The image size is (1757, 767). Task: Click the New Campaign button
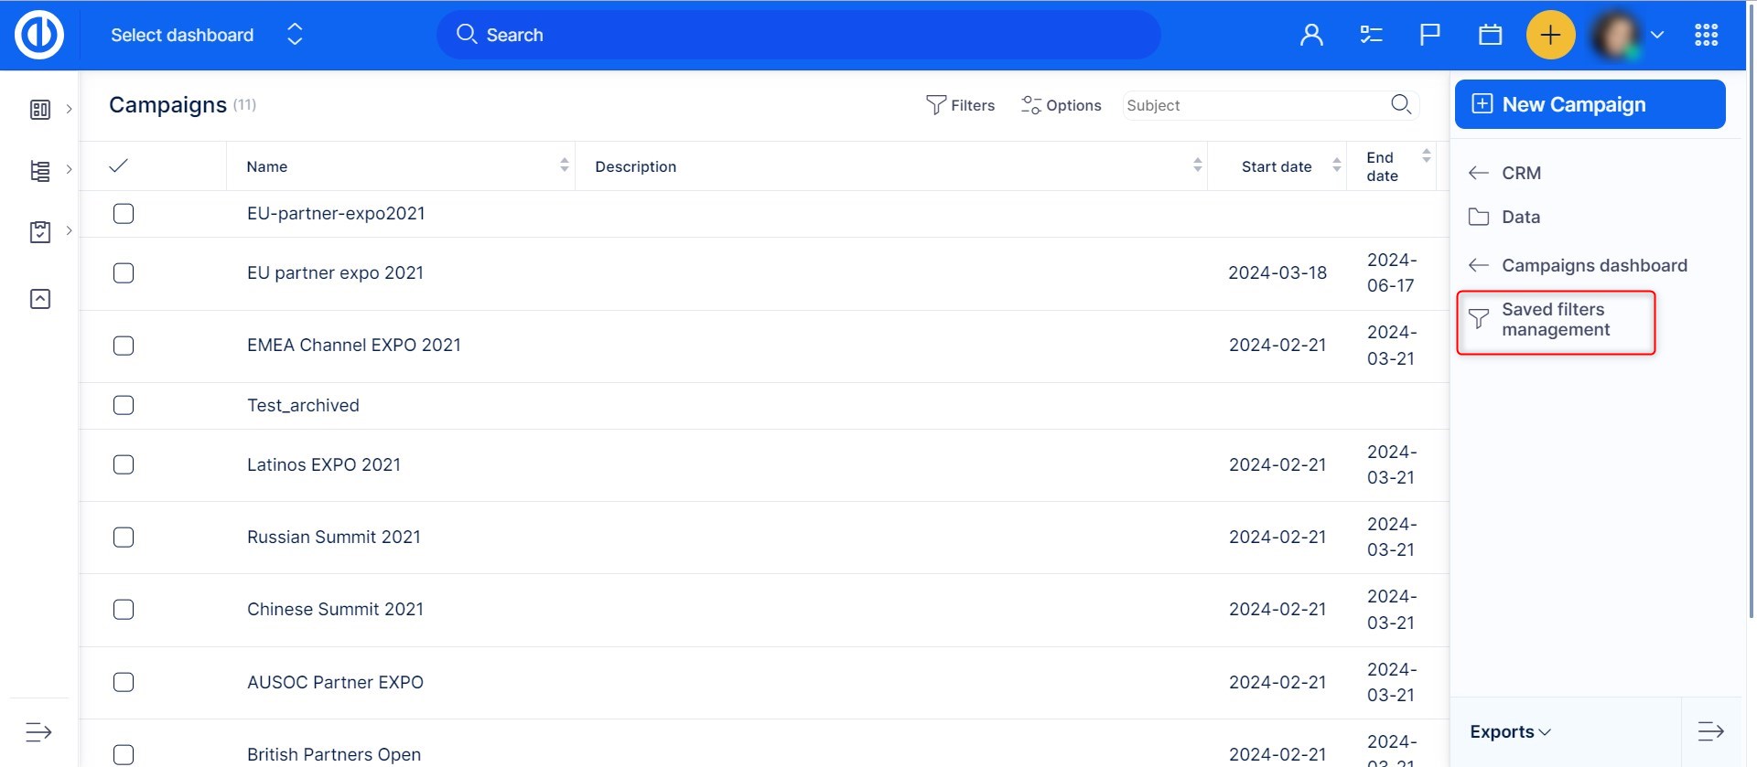click(1590, 104)
